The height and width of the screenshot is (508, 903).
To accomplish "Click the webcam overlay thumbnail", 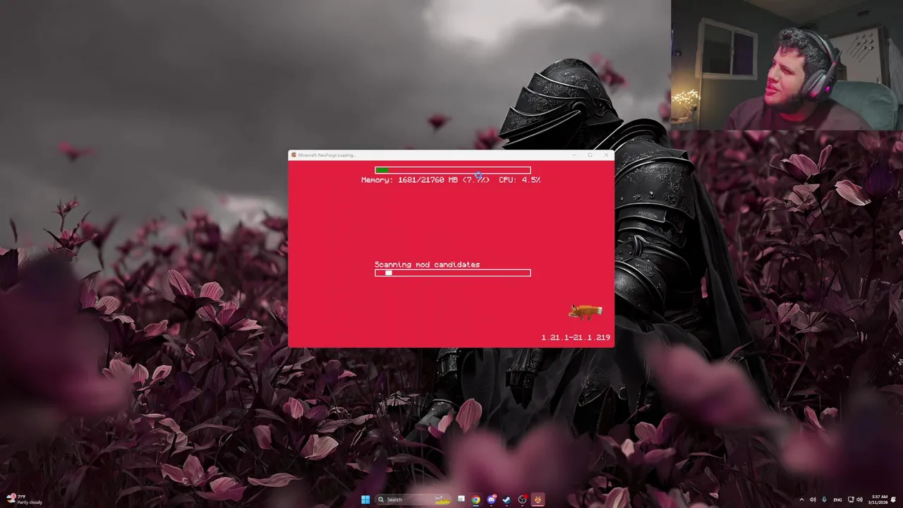I will tap(787, 65).
